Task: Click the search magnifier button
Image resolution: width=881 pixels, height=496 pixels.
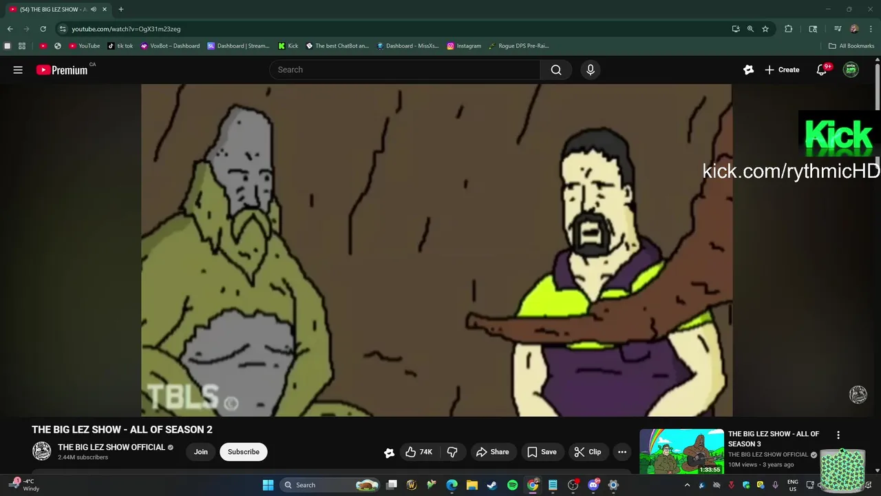Action: [556, 70]
